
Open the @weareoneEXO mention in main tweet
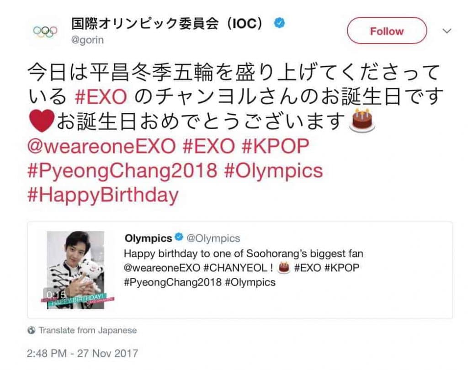pos(101,146)
